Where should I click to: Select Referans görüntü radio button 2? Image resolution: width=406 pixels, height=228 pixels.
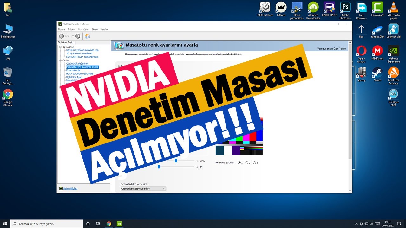247,162
